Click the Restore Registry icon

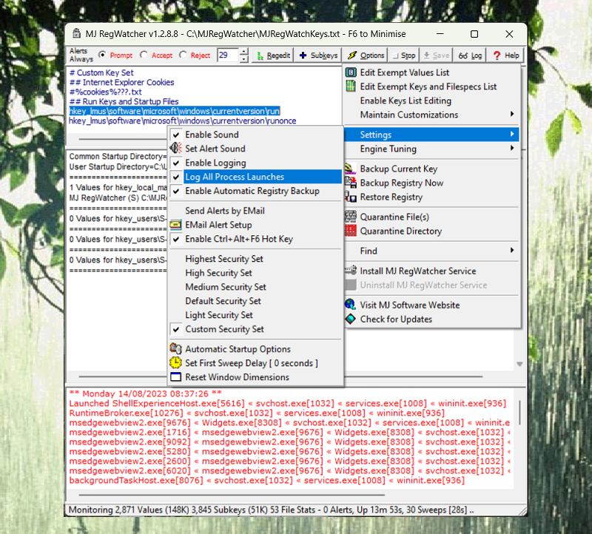click(351, 197)
